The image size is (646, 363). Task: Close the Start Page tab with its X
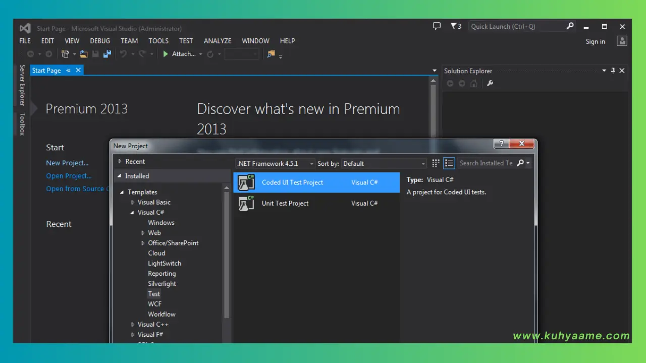[x=78, y=71]
